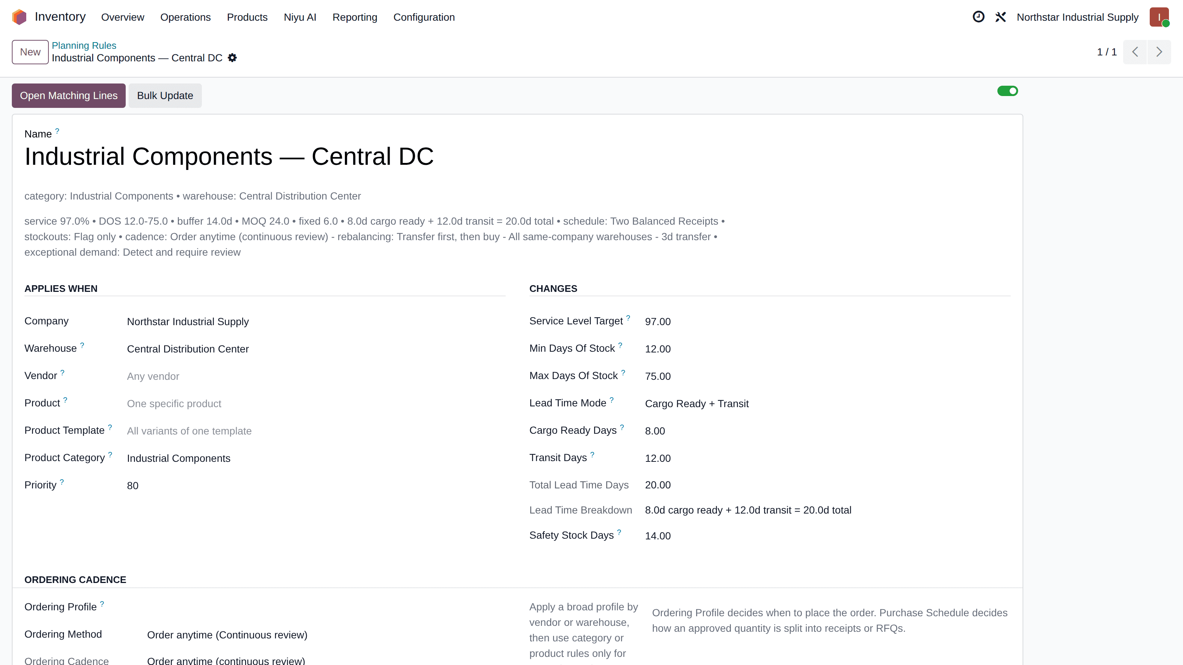The height and width of the screenshot is (665, 1183).
Task: Go to next record arrow
Action: [x=1159, y=52]
